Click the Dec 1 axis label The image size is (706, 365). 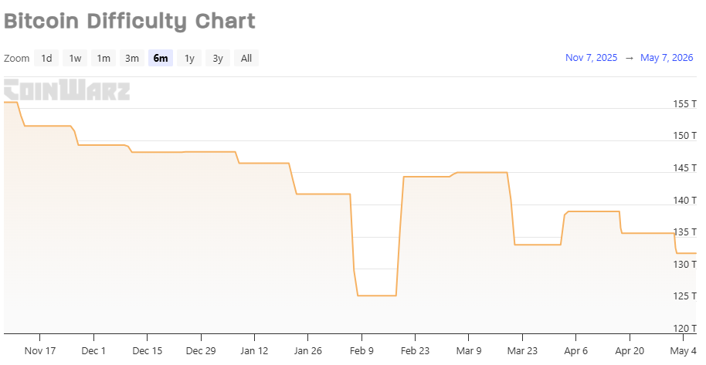[x=93, y=350]
